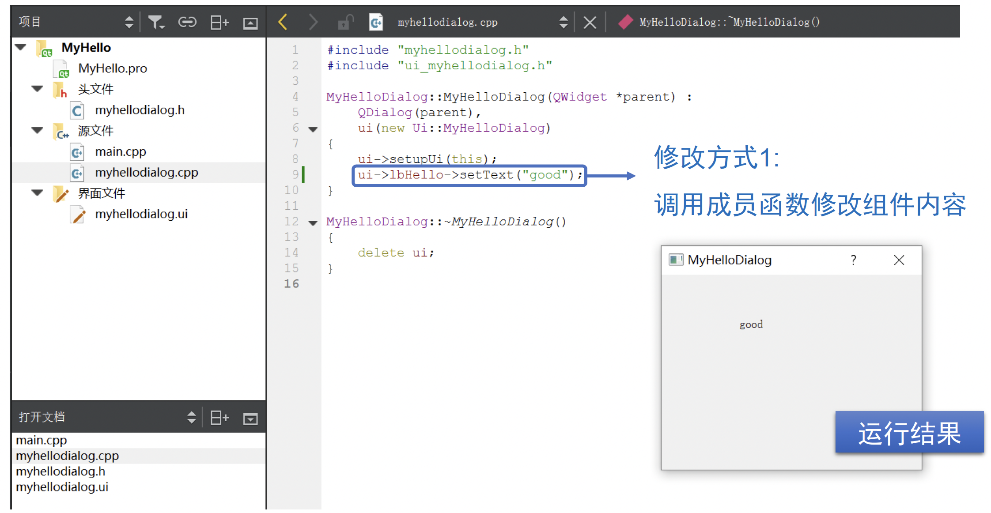The height and width of the screenshot is (513, 991).
Task: Toggle the Synchronize with Editor link icon
Action: coord(187,22)
